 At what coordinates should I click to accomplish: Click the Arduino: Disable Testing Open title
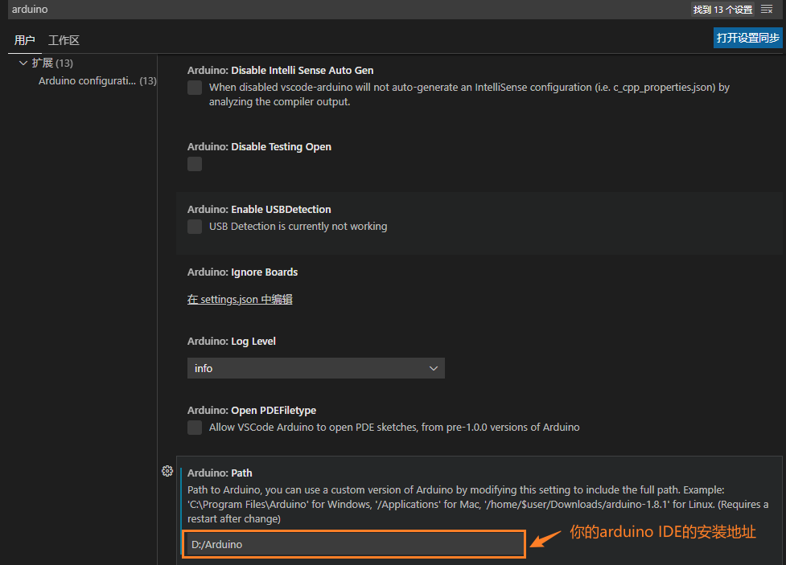259,147
